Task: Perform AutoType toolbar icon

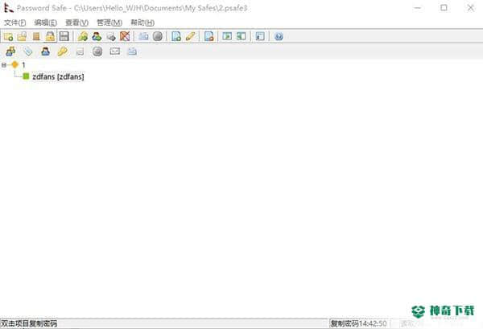Action: tap(143, 36)
